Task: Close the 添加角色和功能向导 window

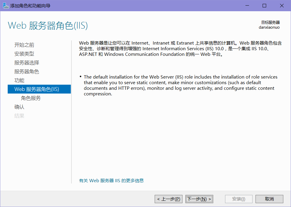Action: click(x=282, y=6)
